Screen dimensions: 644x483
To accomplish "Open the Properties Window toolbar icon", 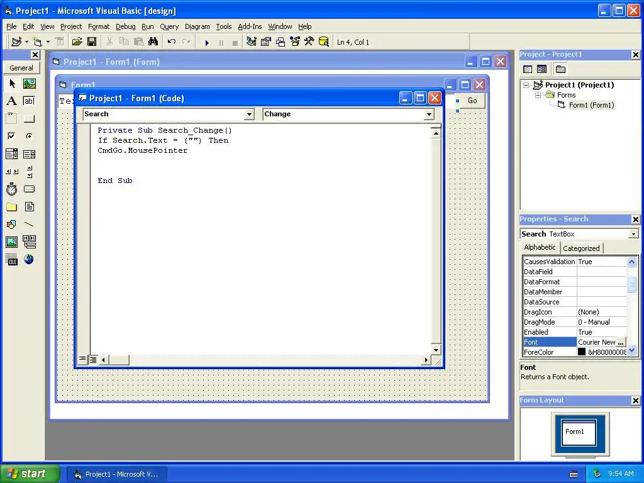I will (266, 42).
